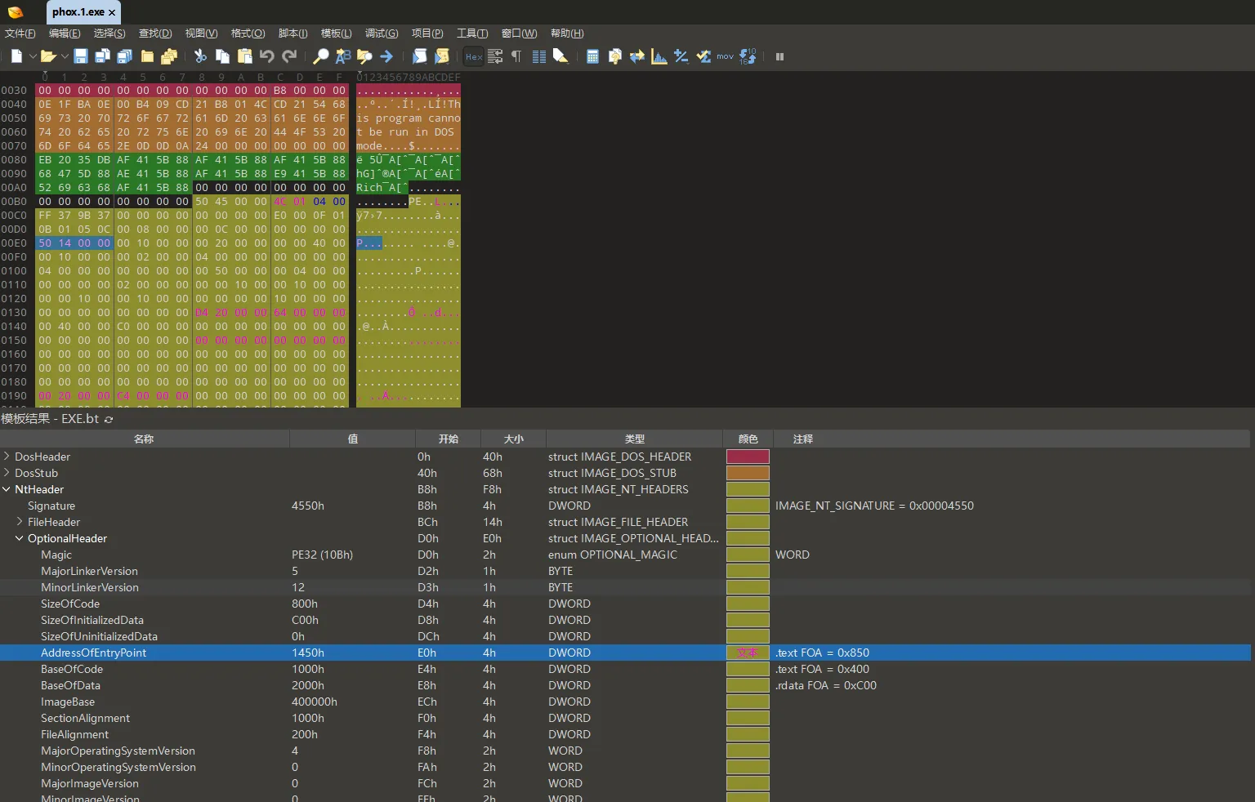Image resolution: width=1255 pixels, height=802 pixels.
Task: Toggle show whitespace pilcrow icon
Action: click(x=516, y=56)
